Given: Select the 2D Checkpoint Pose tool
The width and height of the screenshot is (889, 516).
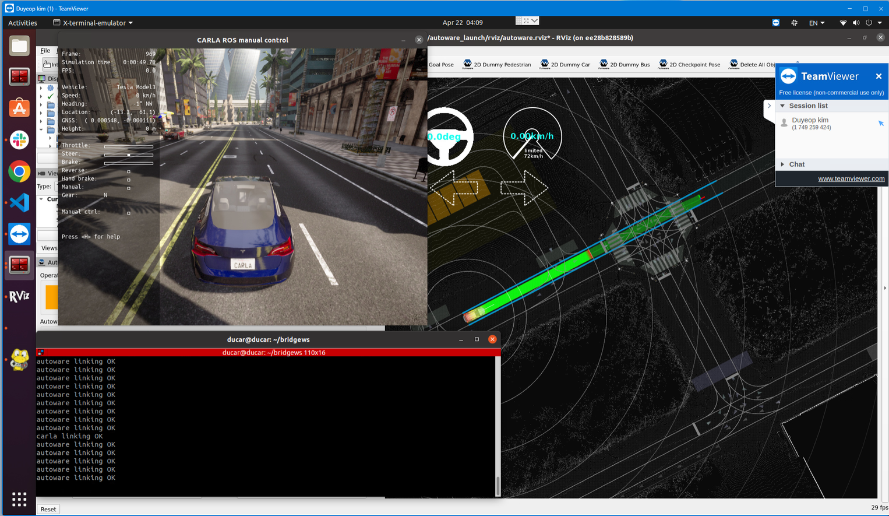Looking at the screenshot, I should pos(689,64).
